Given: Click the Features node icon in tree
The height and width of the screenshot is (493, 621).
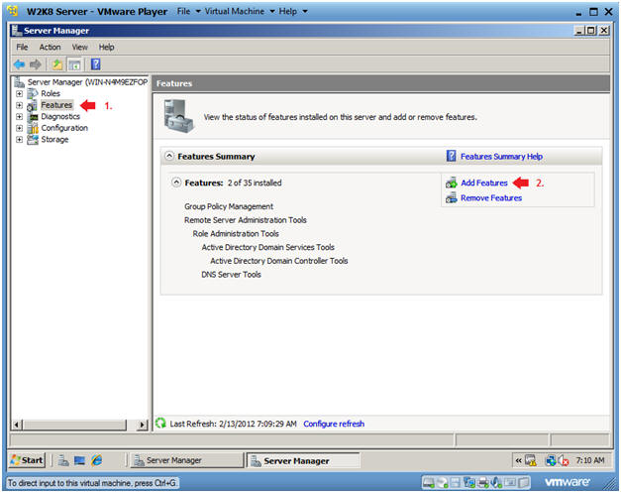Looking at the screenshot, I should (33, 105).
